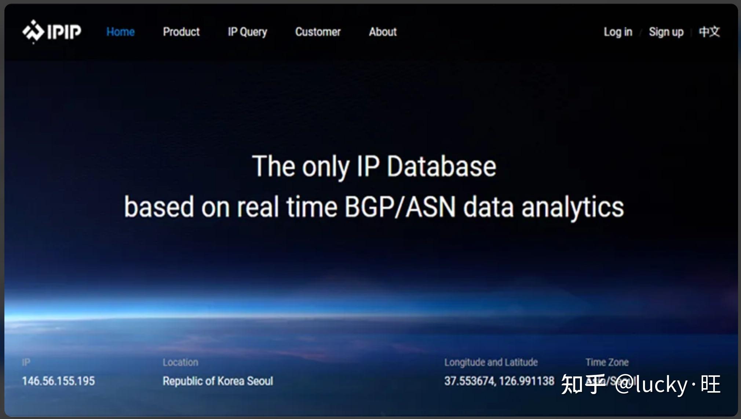This screenshot has height=419, width=741.
Task: Click the 'based on real time BGP/ASN' subtitle
Action: 374,207
